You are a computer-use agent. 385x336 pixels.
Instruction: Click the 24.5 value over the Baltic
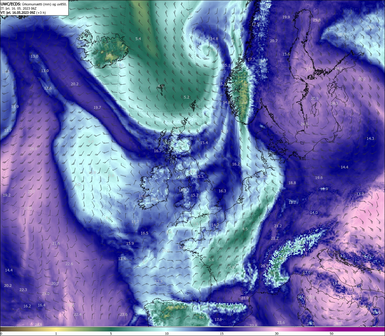(x=304, y=124)
